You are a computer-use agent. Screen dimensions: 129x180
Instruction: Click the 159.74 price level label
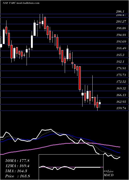121,108
